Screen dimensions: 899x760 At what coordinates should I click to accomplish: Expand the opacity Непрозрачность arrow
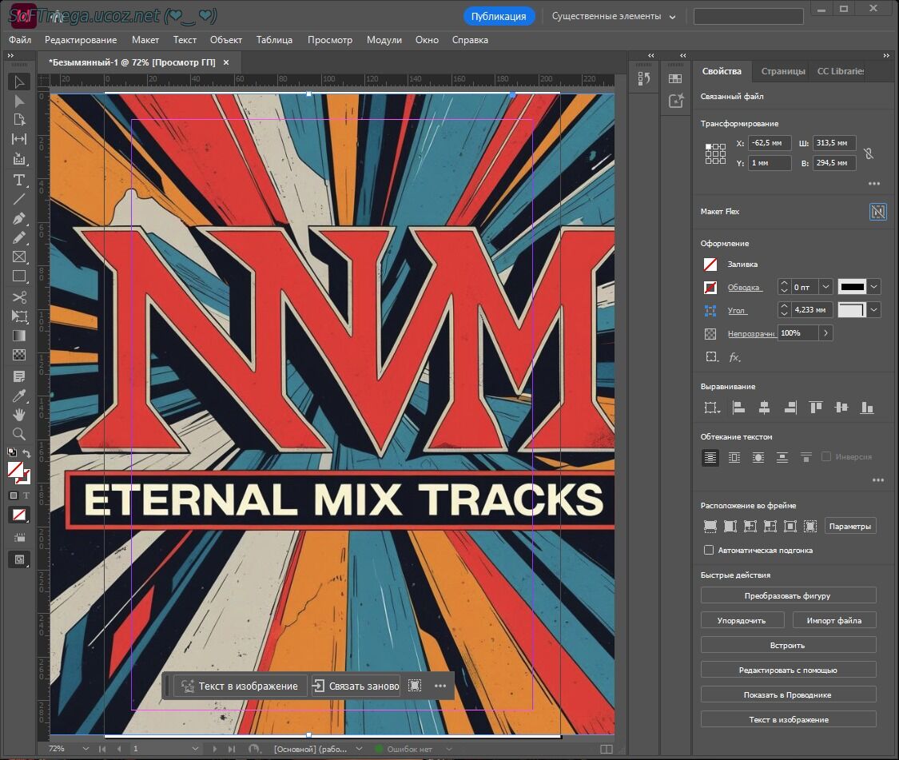click(825, 332)
